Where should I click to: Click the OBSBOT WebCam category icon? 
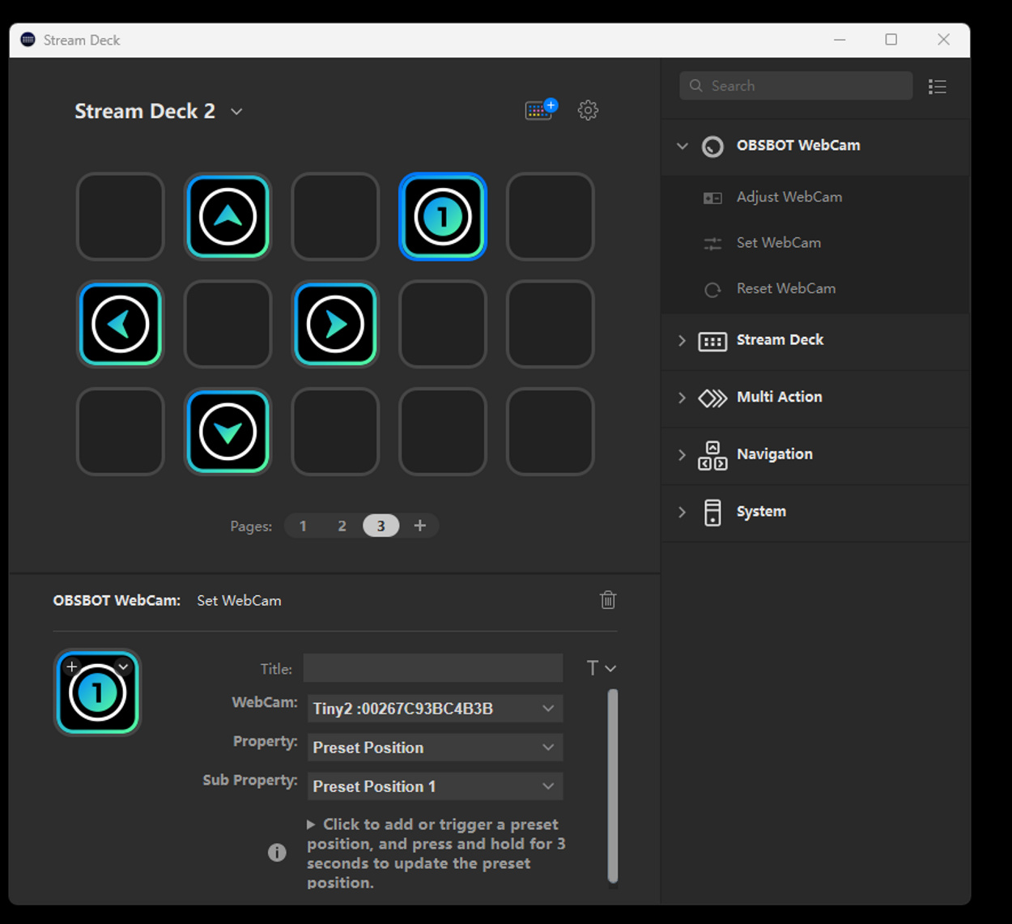pyautogui.click(x=712, y=147)
